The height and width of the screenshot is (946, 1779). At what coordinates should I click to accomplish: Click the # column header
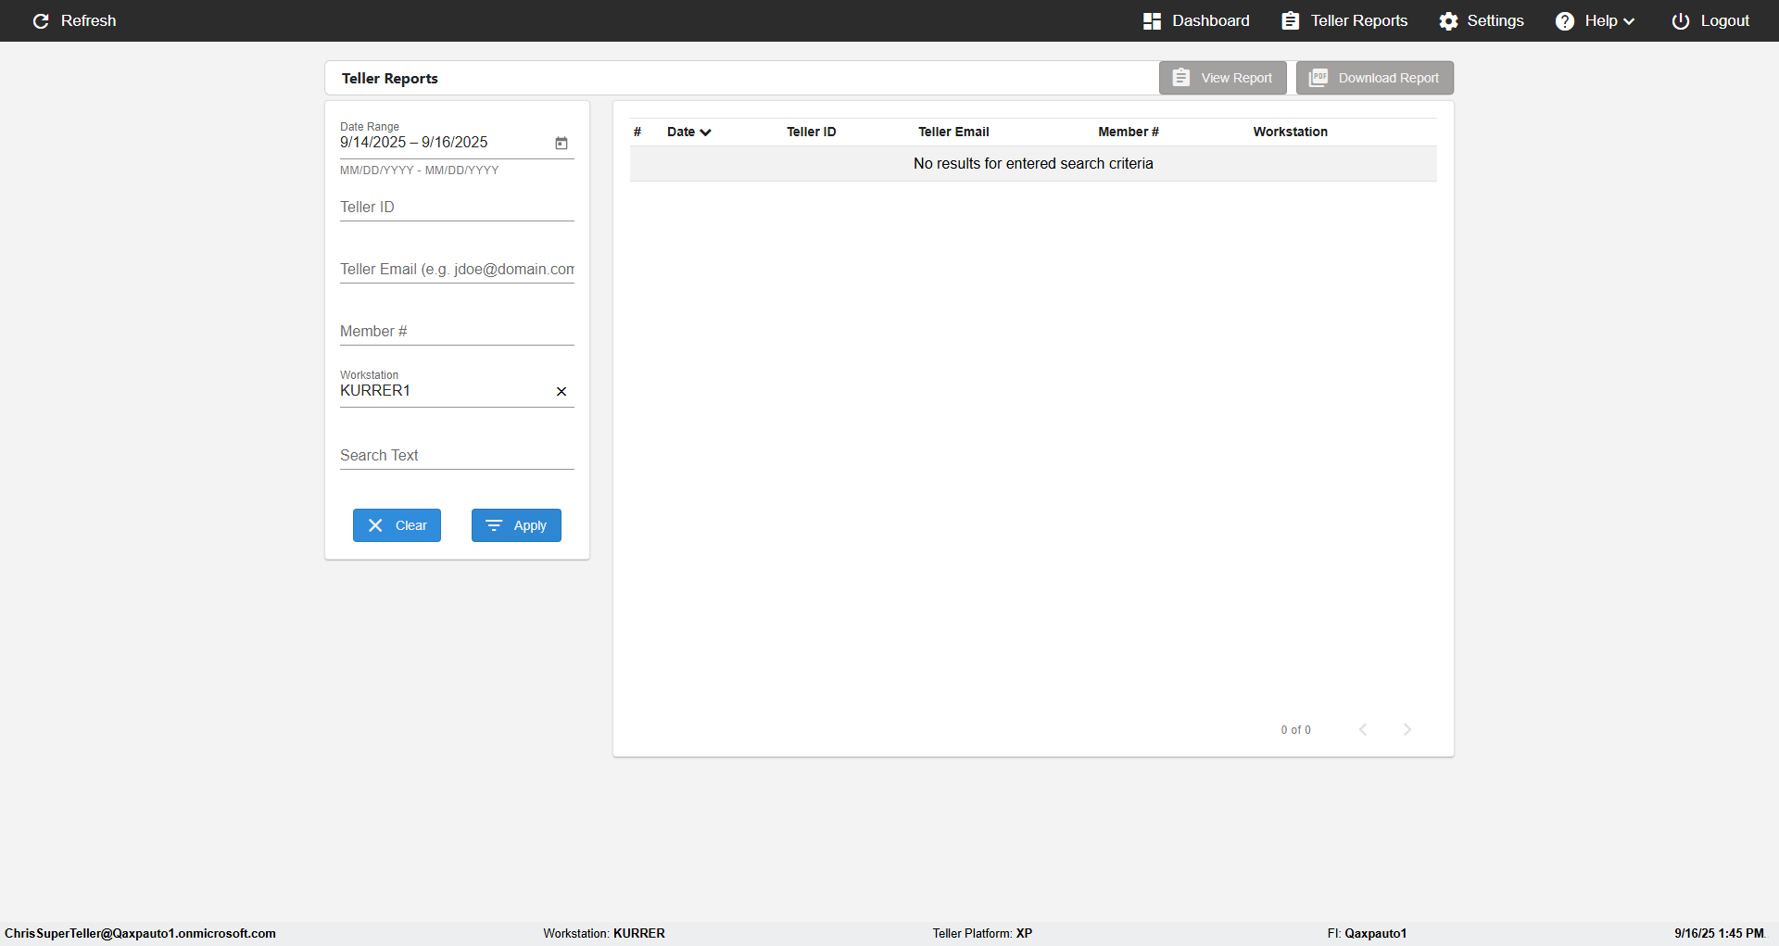click(x=637, y=132)
